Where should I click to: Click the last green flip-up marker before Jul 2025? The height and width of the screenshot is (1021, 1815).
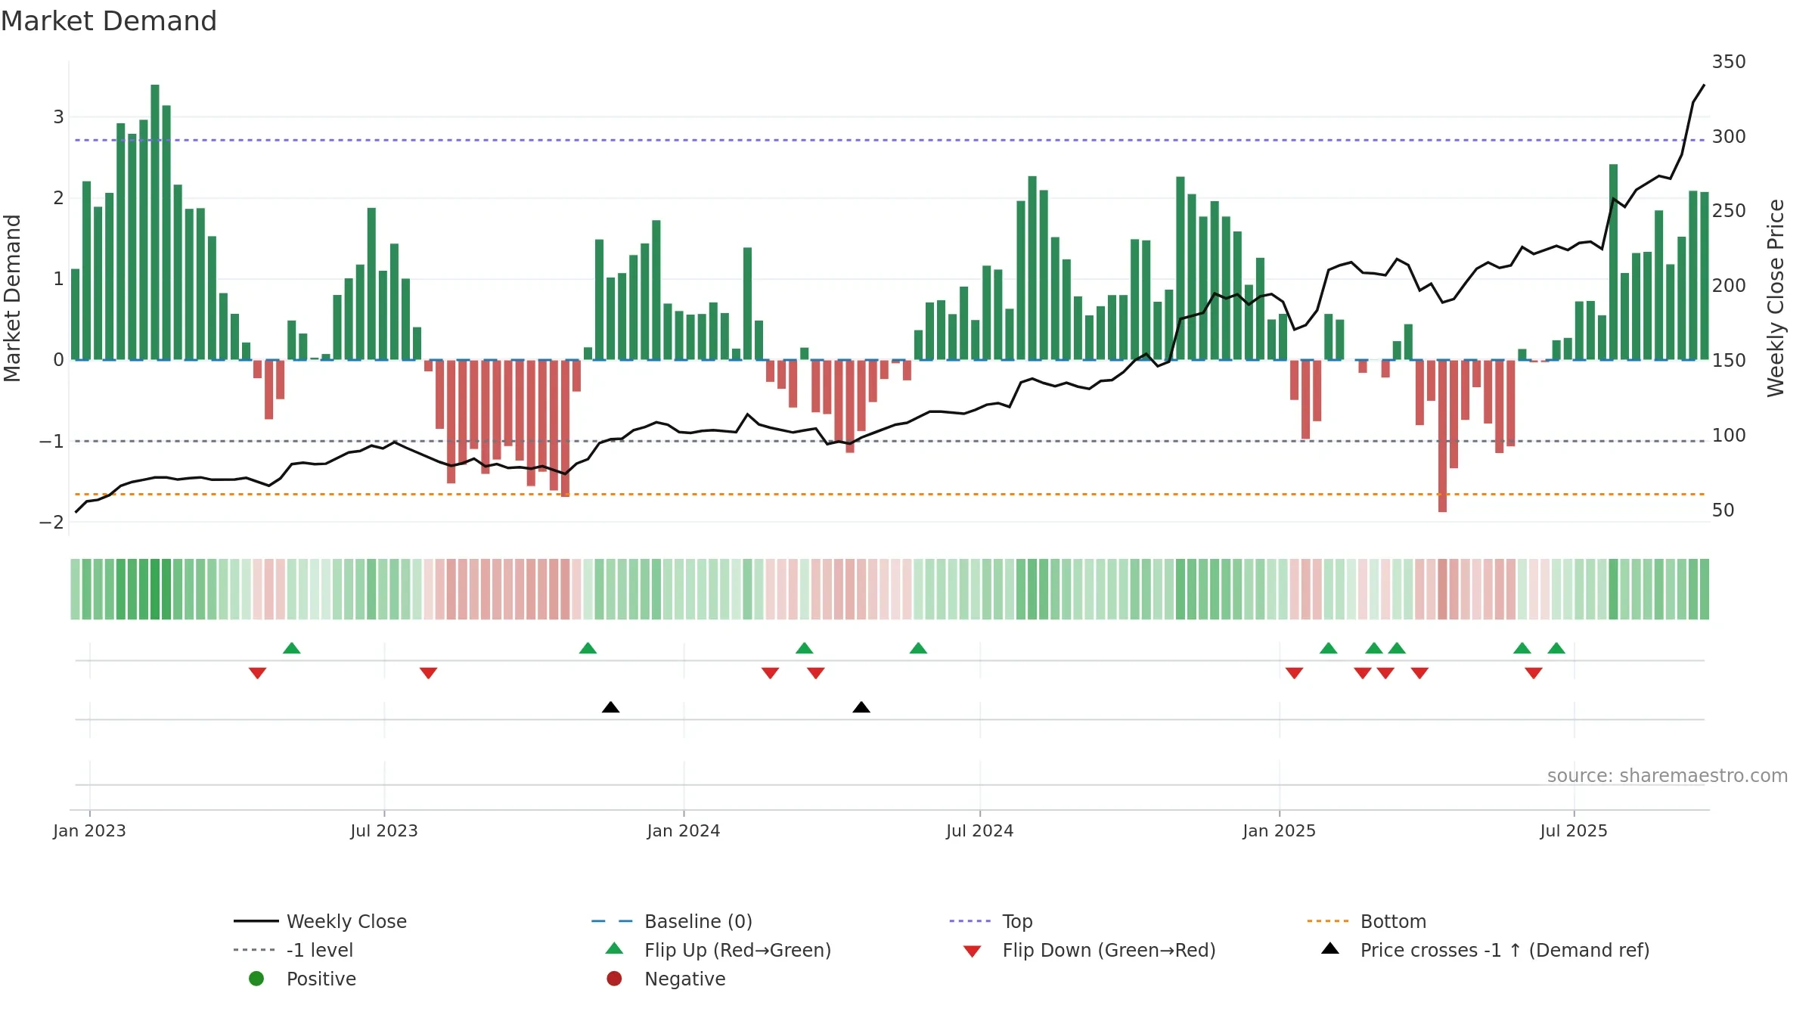coord(1556,648)
